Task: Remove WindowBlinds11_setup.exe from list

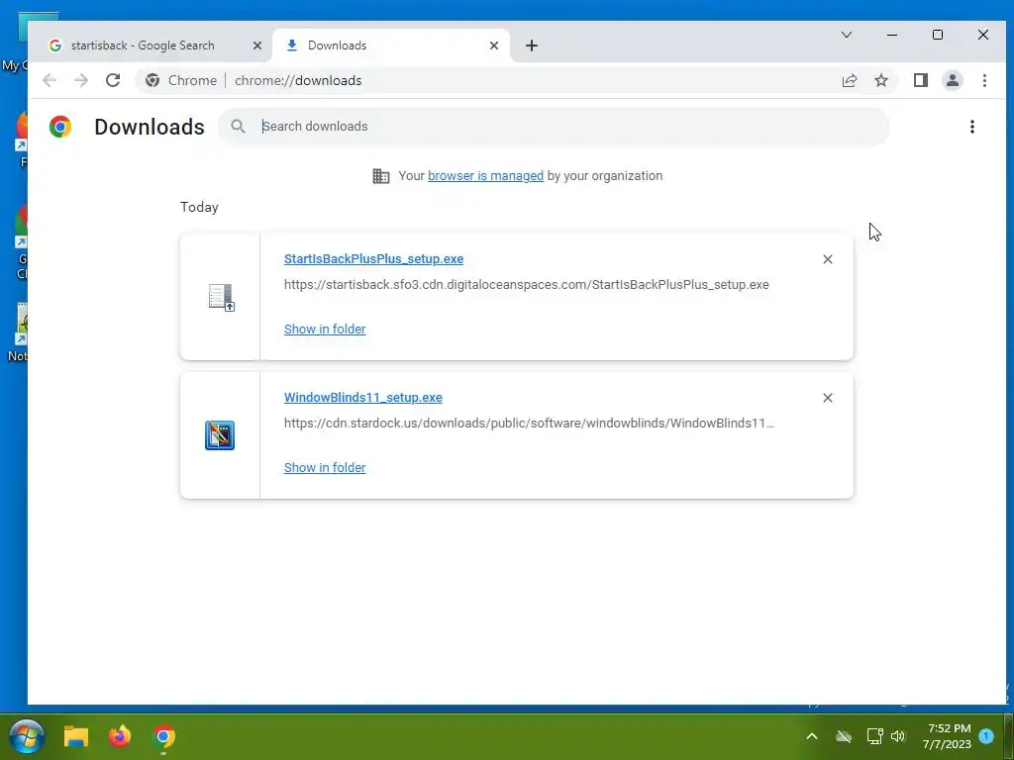Action: tap(827, 398)
